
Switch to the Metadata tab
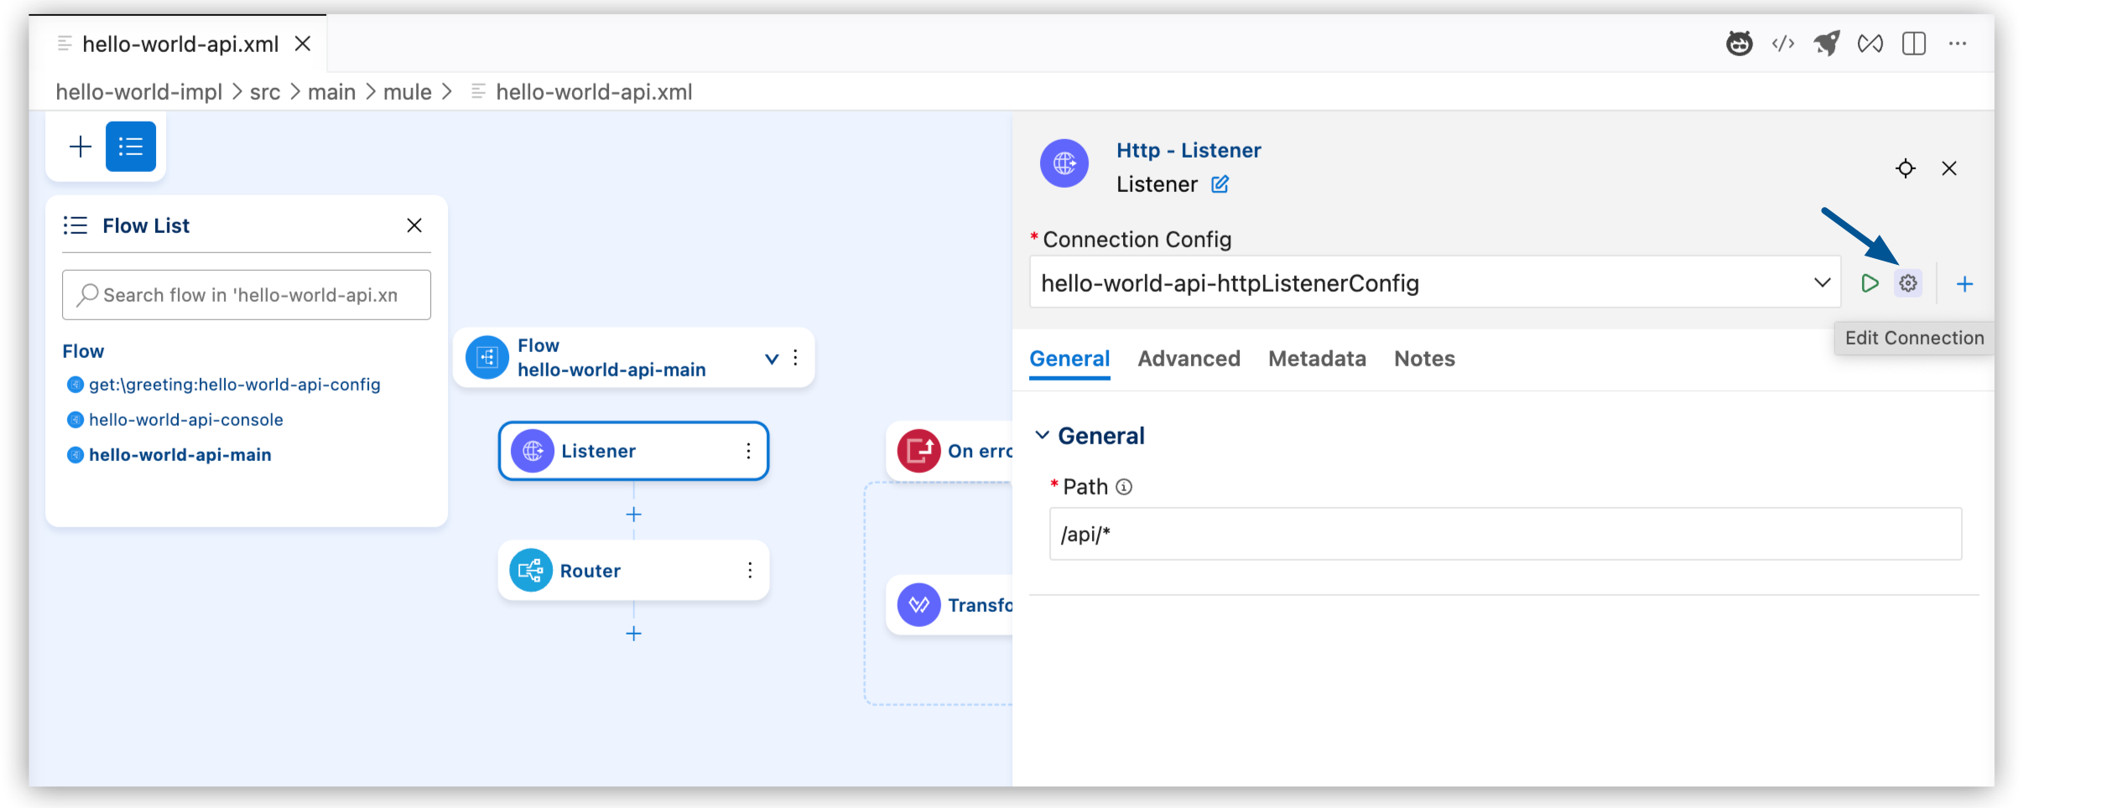click(x=1317, y=359)
